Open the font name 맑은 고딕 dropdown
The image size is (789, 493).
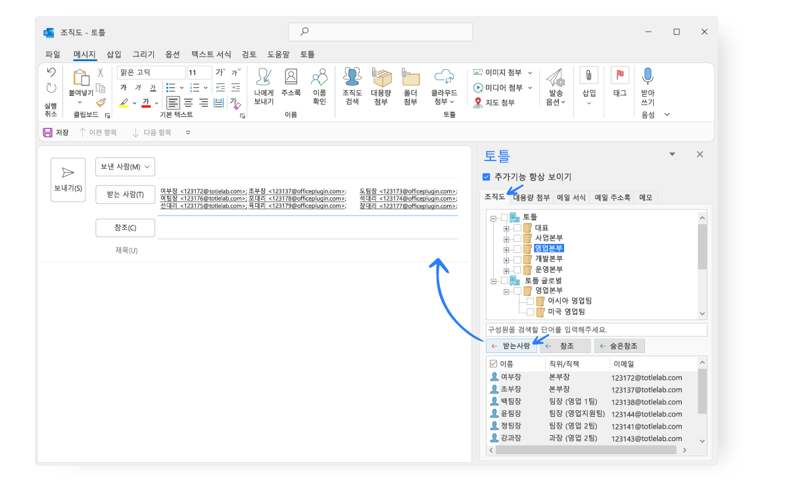(x=151, y=72)
